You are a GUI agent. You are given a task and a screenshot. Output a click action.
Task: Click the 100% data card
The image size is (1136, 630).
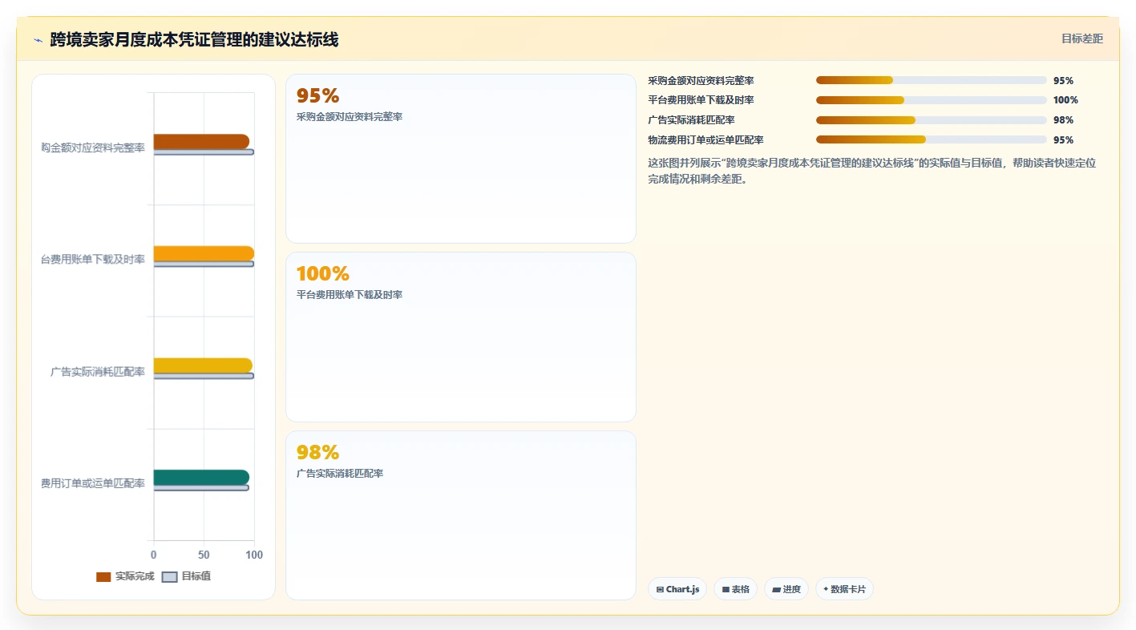(461, 337)
